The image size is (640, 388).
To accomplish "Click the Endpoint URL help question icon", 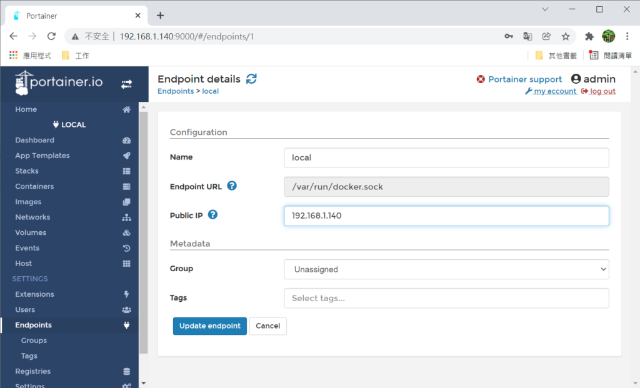I will click(232, 186).
